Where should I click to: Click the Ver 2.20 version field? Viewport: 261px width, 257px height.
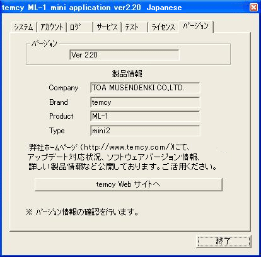tap(124, 55)
